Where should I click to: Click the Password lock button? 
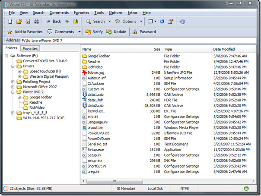[144, 32]
